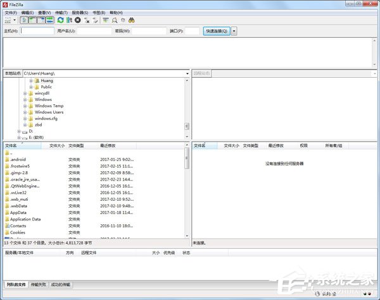Open the filename filters icon
380x300 pixels.
(105, 20)
